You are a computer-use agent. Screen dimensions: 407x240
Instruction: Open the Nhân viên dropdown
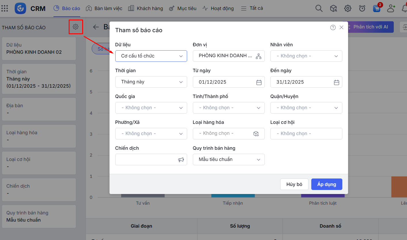click(x=306, y=56)
